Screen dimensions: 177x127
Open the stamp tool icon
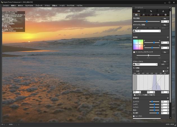click(163, 11)
